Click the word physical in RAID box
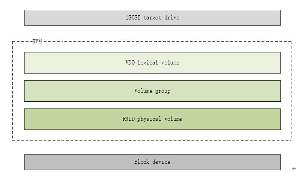Viewport: 305px width, 176px height. (x=149, y=119)
